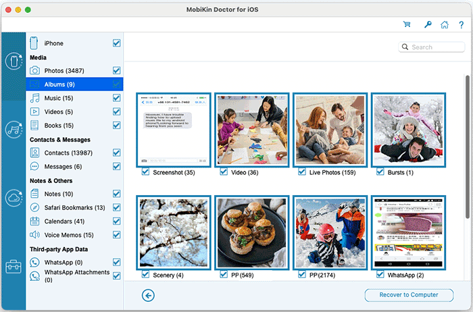
Task: Click the WhatsApp phone icon
Action: (x=34, y=262)
